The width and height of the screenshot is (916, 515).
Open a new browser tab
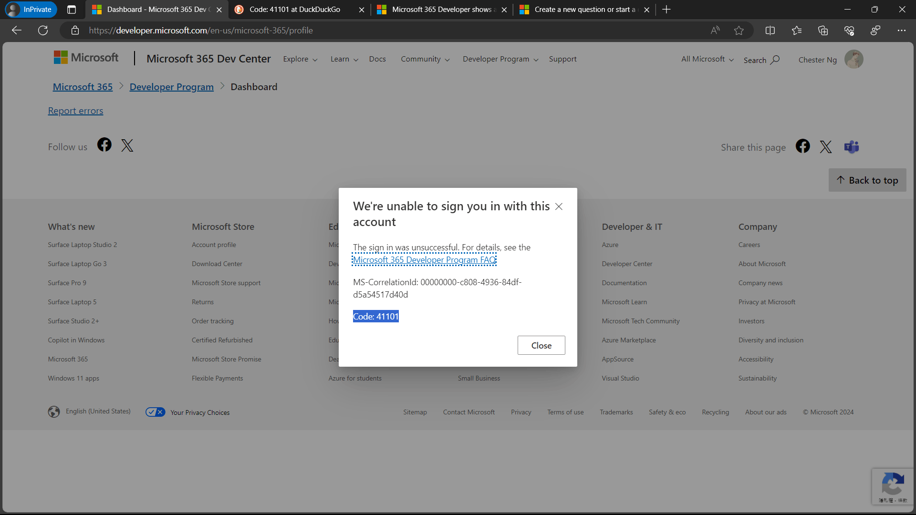tap(666, 10)
